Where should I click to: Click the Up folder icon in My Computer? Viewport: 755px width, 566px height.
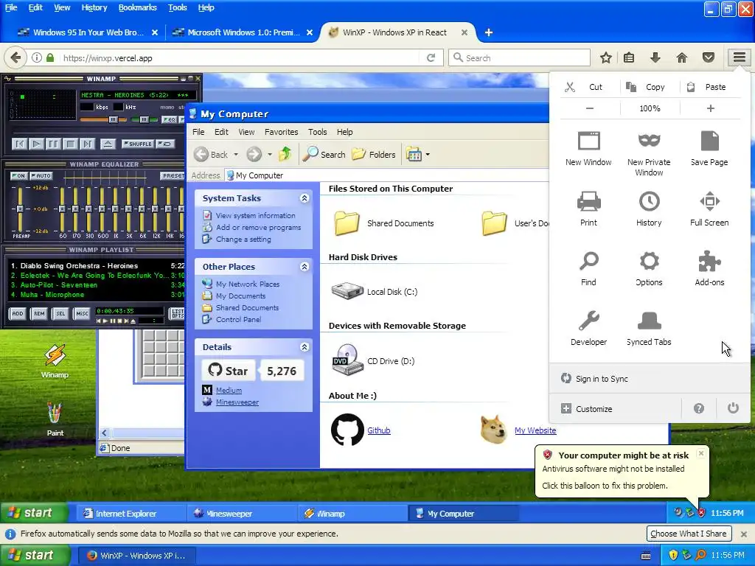click(x=285, y=154)
